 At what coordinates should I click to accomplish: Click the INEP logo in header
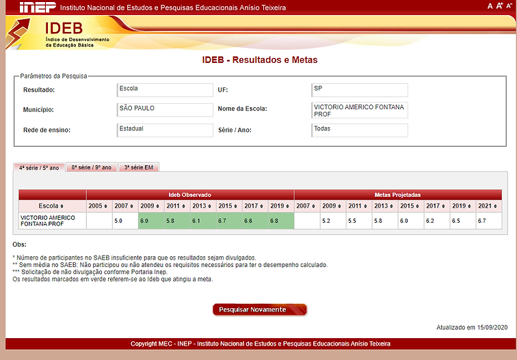click(x=37, y=8)
